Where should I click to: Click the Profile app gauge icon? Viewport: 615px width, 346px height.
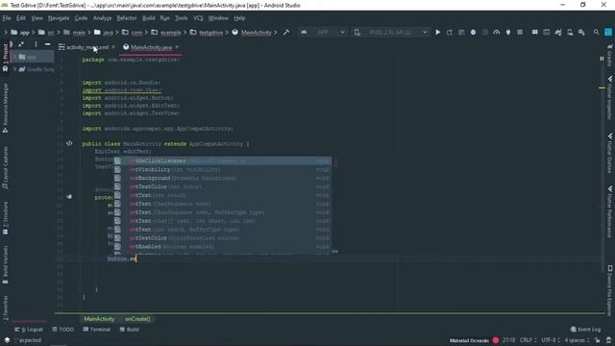point(497,32)
